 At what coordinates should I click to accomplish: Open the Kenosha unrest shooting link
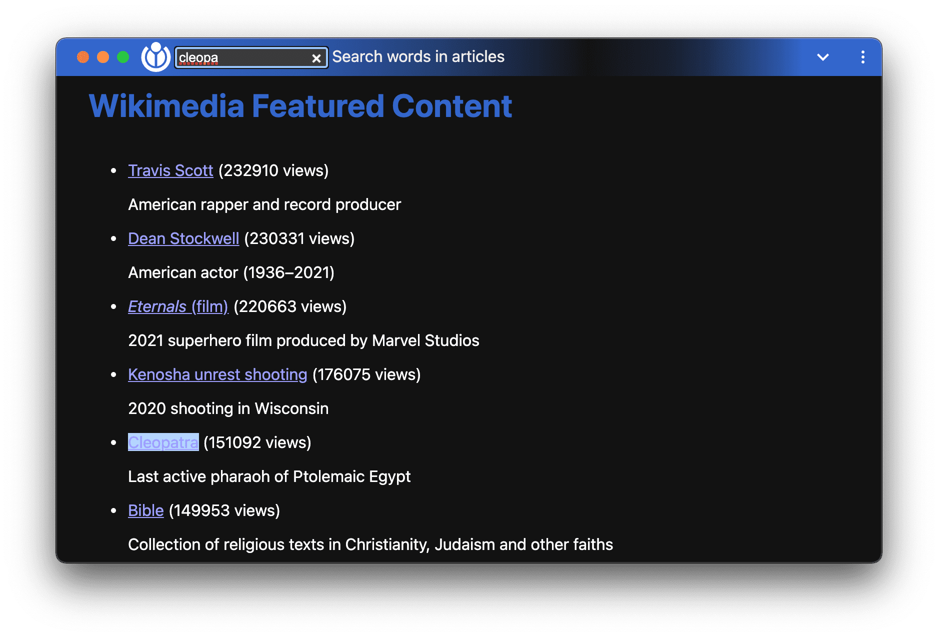point(217,374)
